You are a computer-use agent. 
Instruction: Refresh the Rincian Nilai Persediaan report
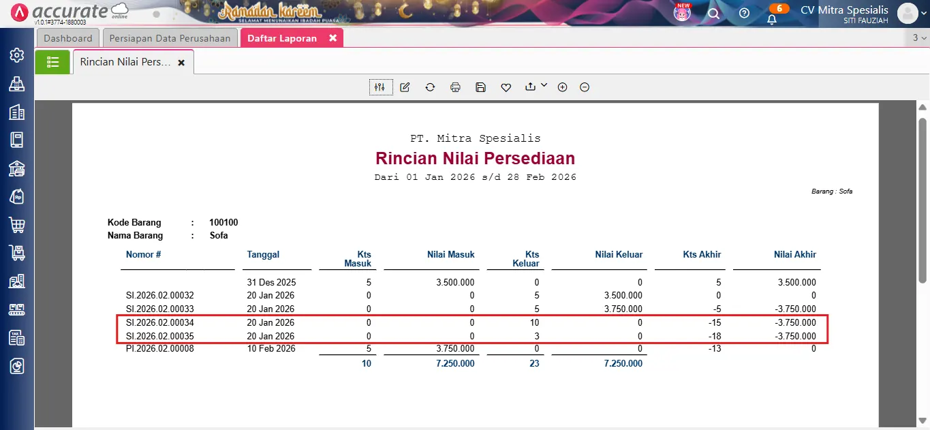pos(430,87)
